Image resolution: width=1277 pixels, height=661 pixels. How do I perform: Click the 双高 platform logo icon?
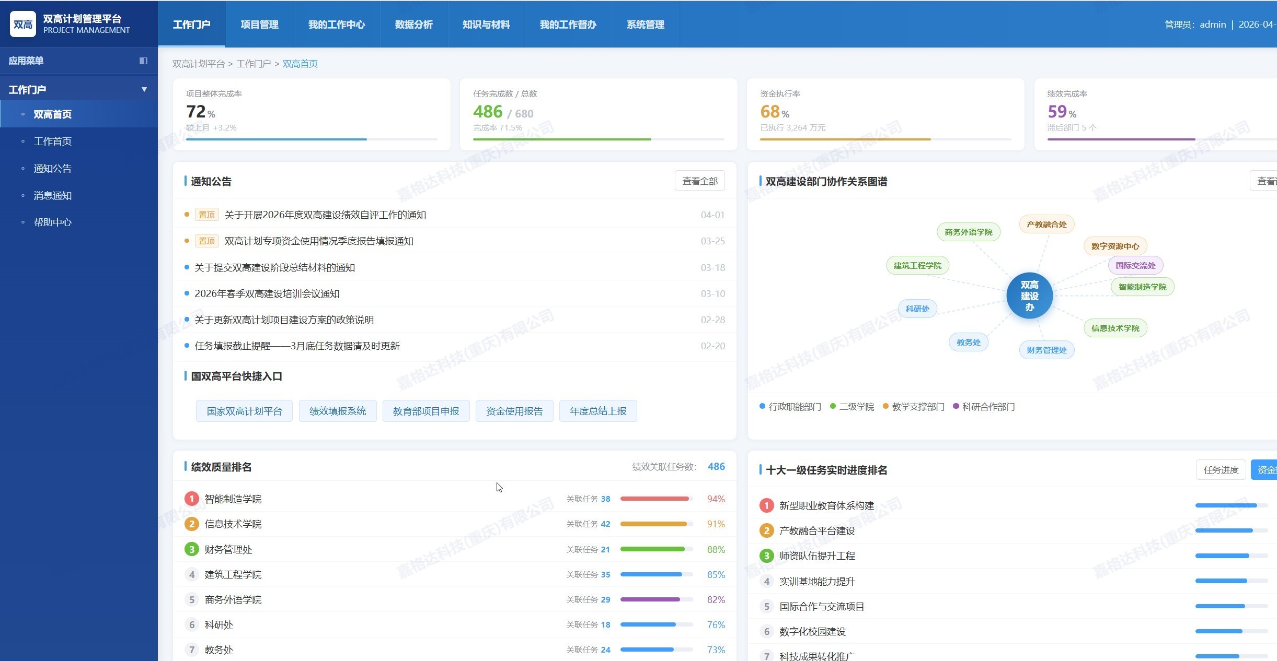(x=22, y=24)
